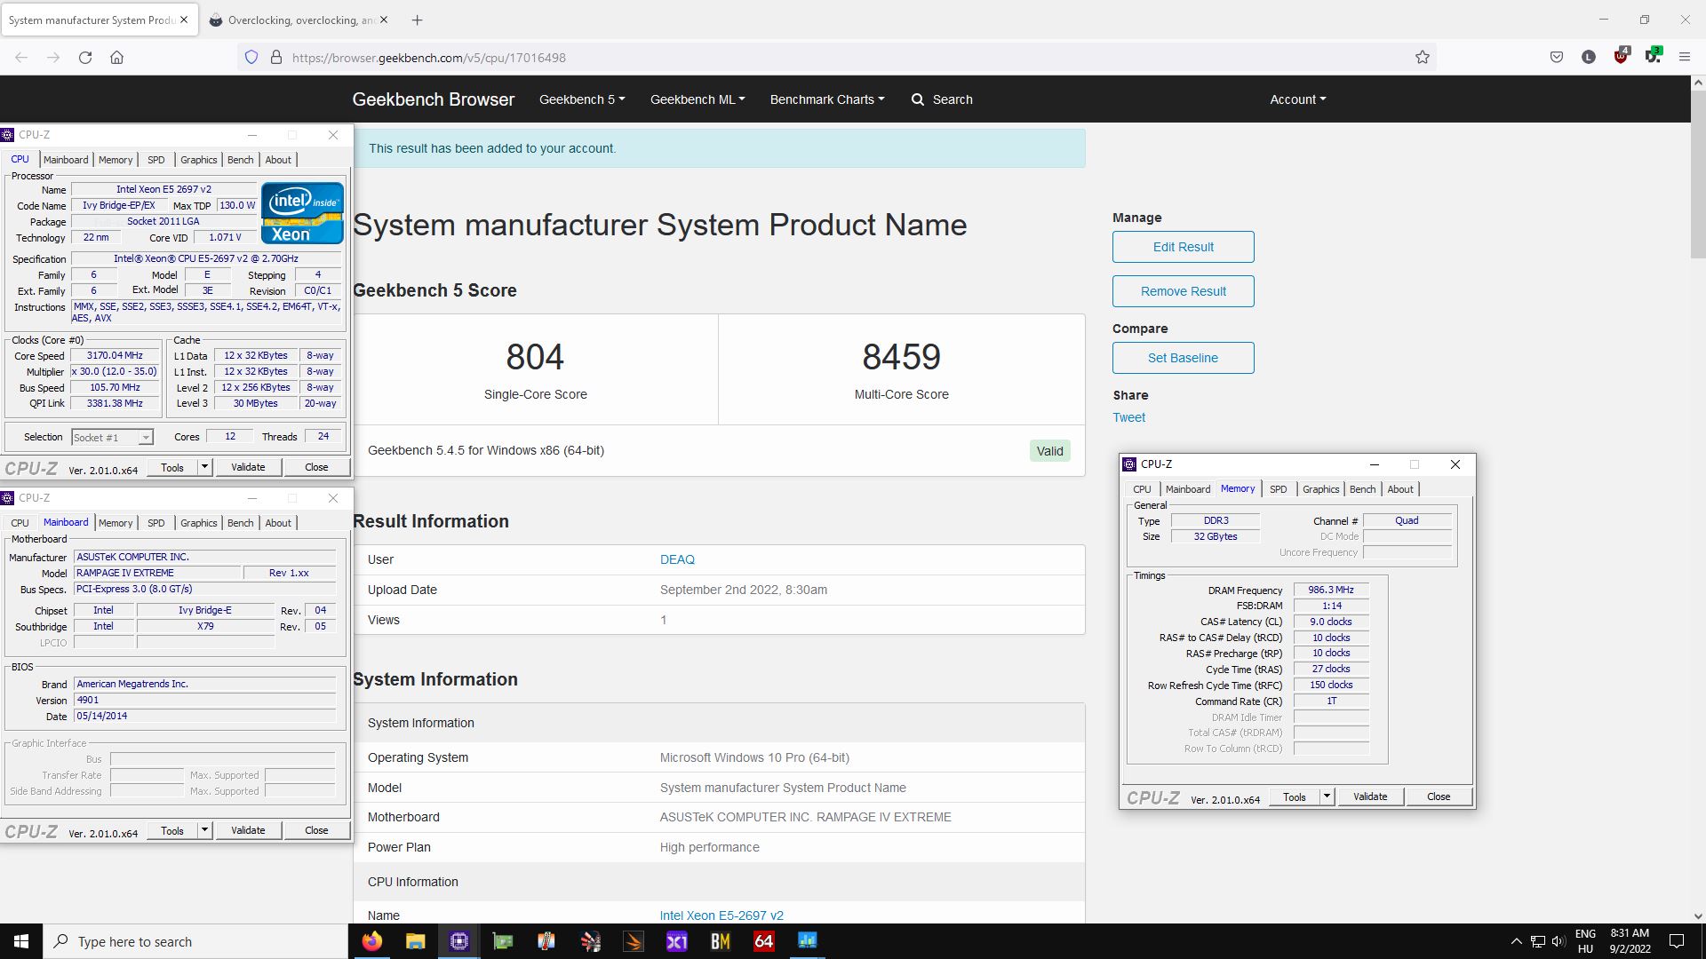The height and width of the screenshot is (959, 1706).
Task: Open Mainboard tab in CPU-Z Memory window
Action: [1188, 489]
